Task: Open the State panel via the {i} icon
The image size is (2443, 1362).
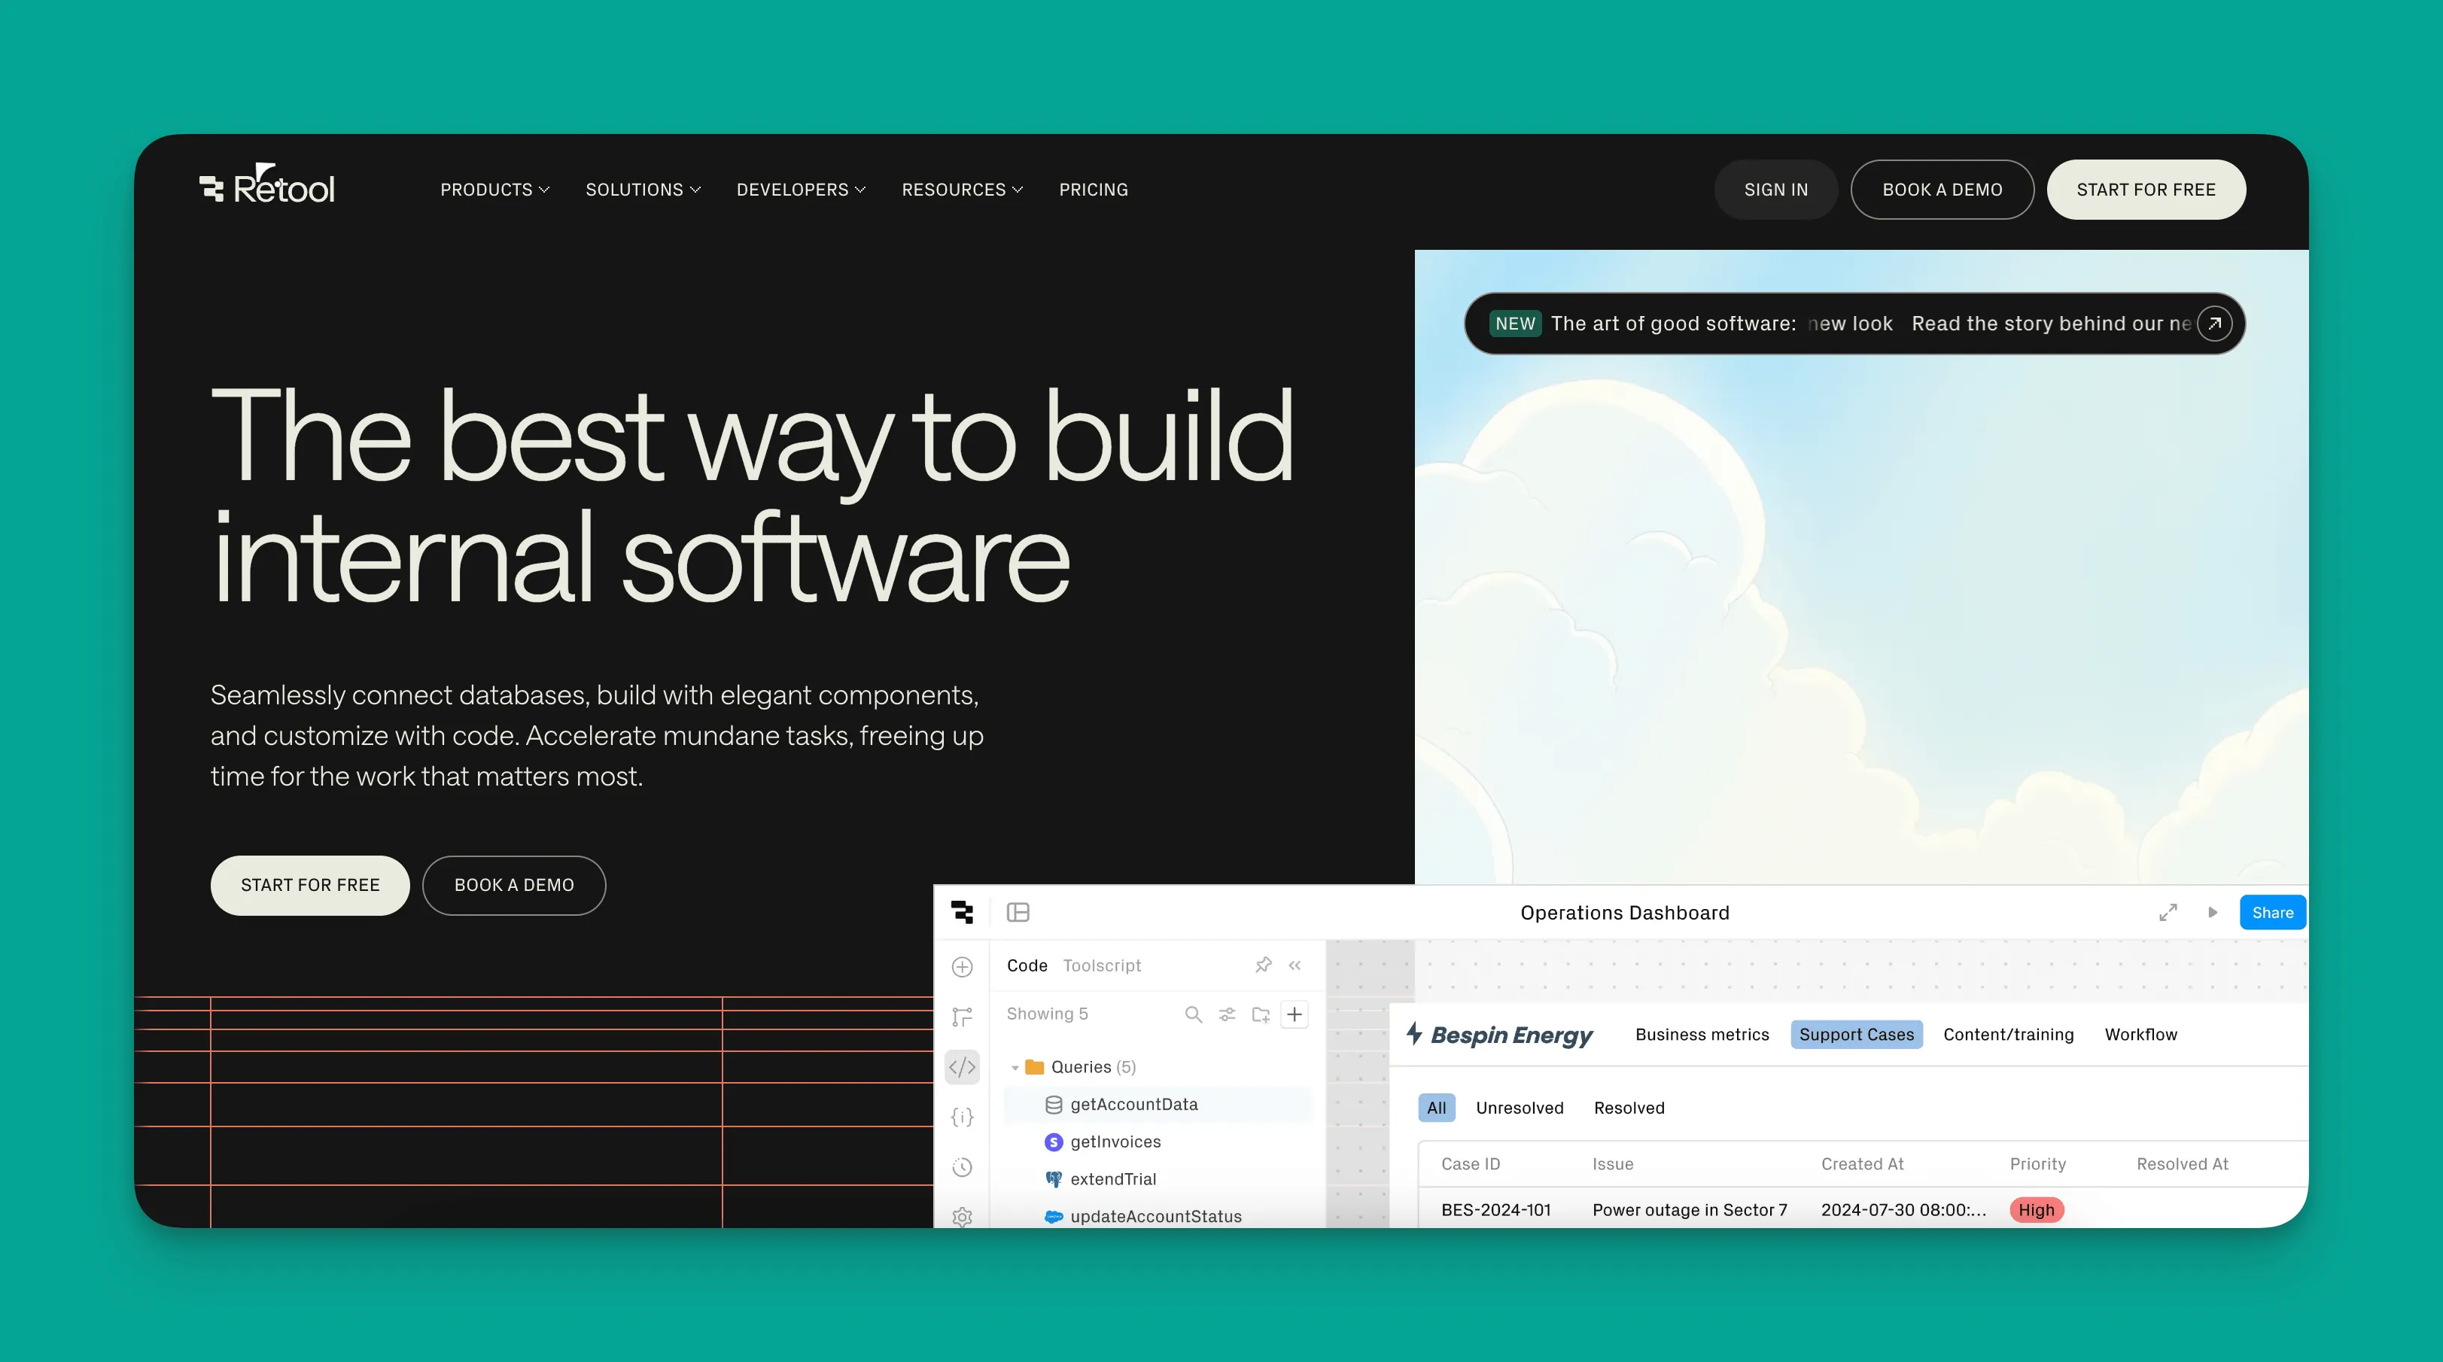Action: click(x=963, y=1117)
